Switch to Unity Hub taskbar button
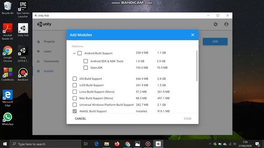 click(x=158, y=144)
